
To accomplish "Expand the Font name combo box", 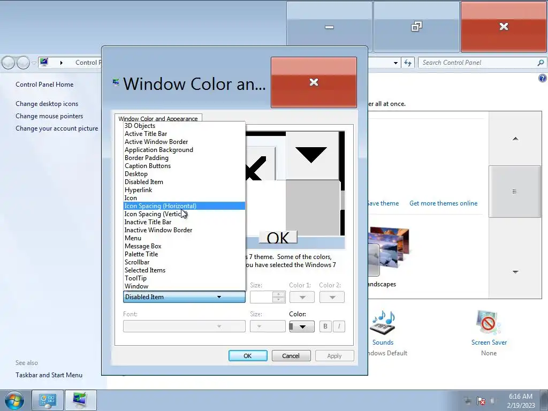I will [x=184, y=326].
